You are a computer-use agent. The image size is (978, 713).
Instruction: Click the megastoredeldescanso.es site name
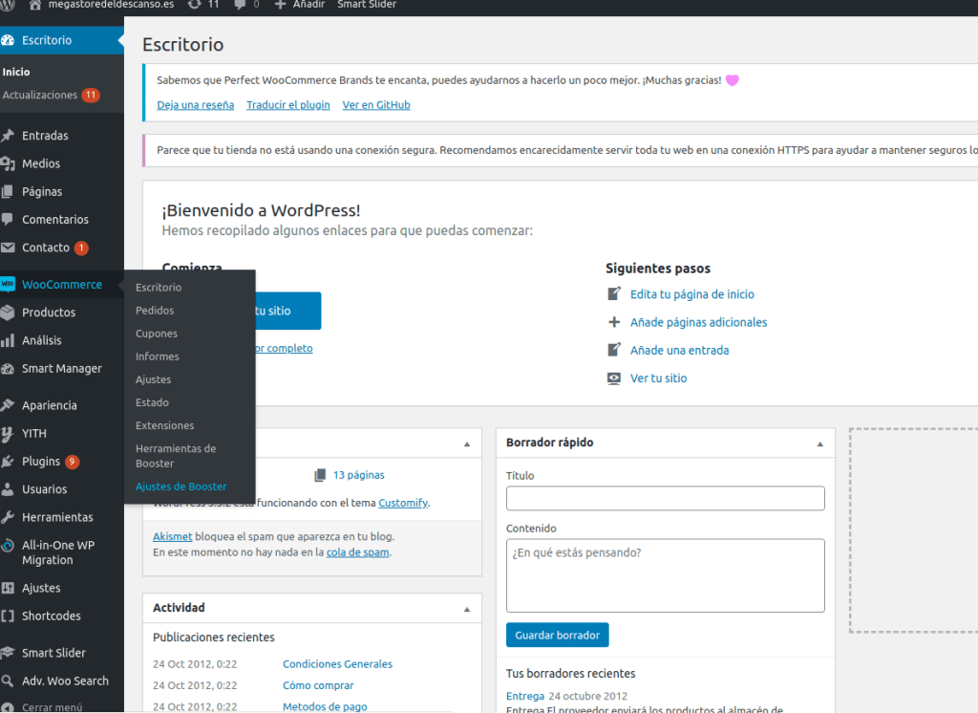(111, 5)
